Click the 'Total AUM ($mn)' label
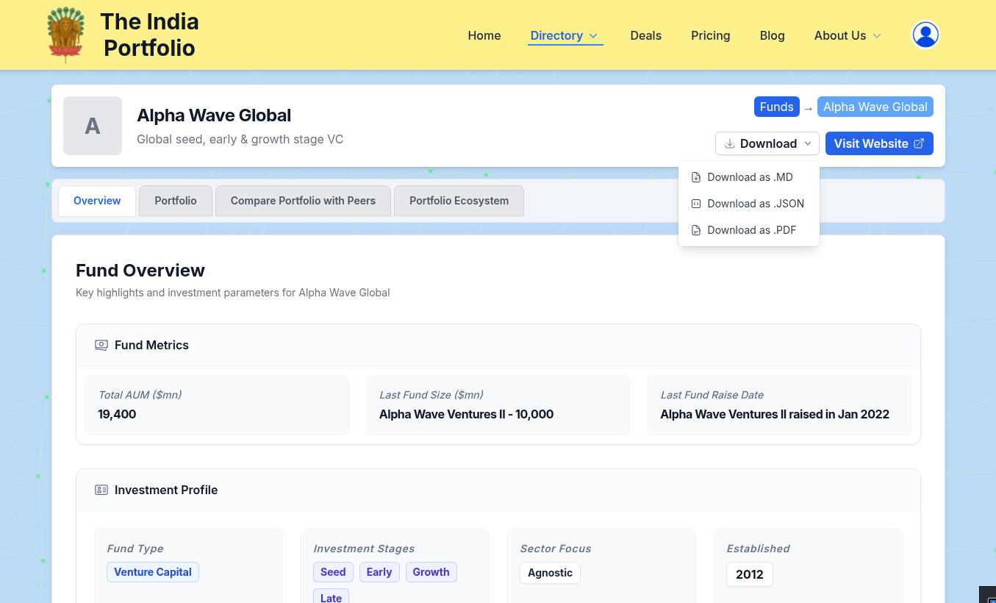The image size is (996, 603). click(x=140, y=395)
